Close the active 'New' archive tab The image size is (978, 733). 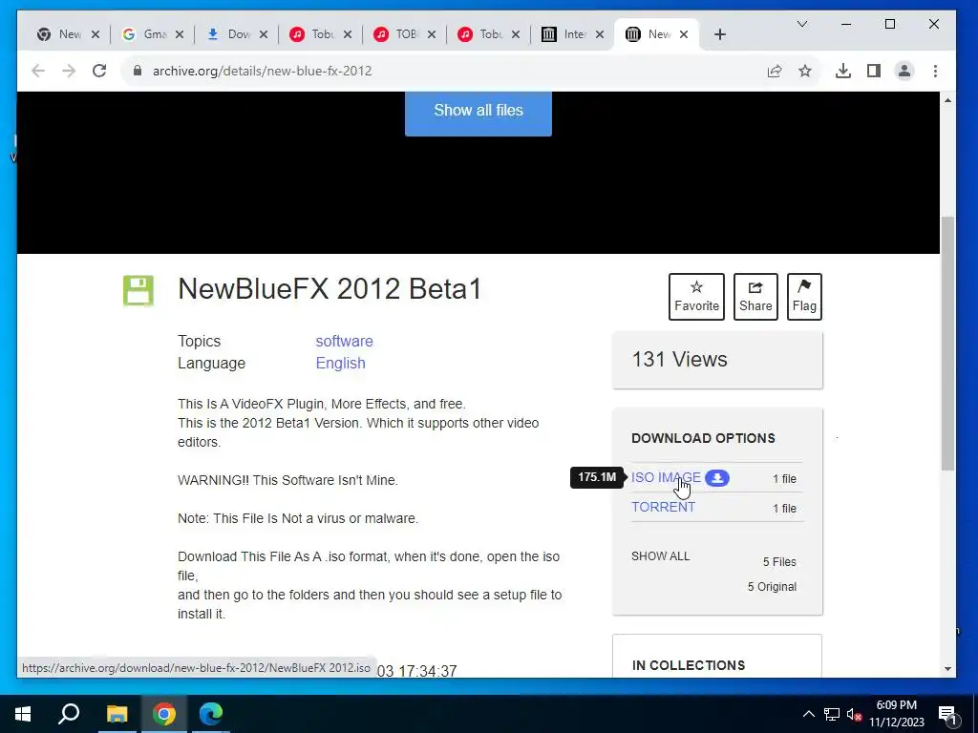coord(684,34)
